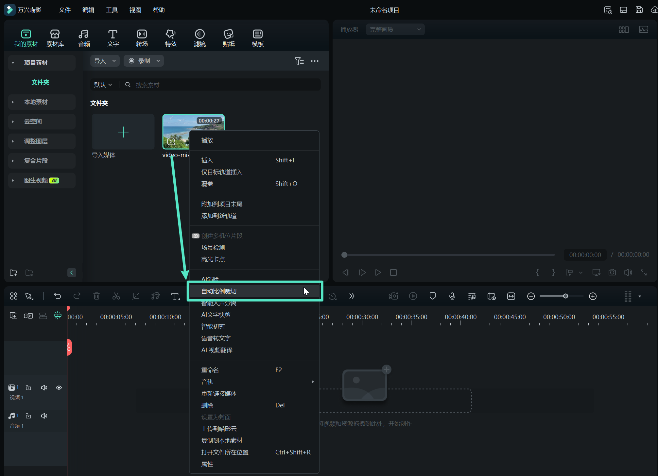
Task: Take a snapshot with camera icon
Action: coord(612,272)
